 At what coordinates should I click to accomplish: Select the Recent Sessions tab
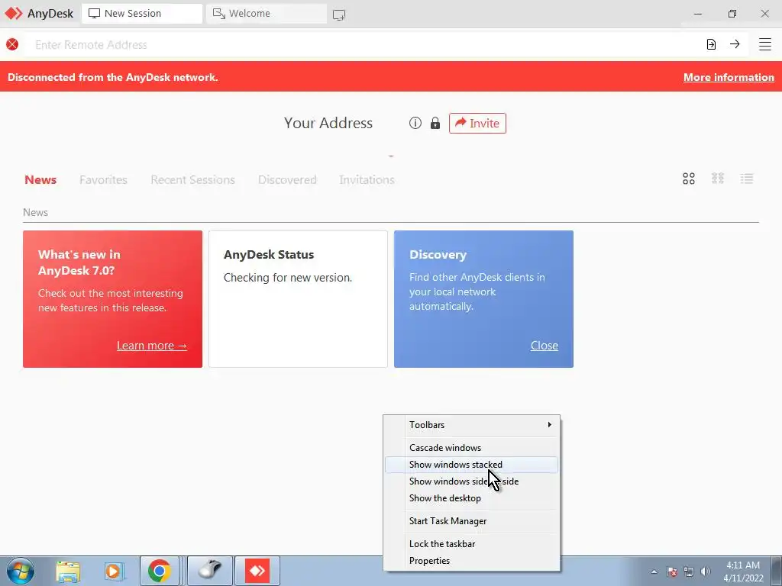(192, 179)
